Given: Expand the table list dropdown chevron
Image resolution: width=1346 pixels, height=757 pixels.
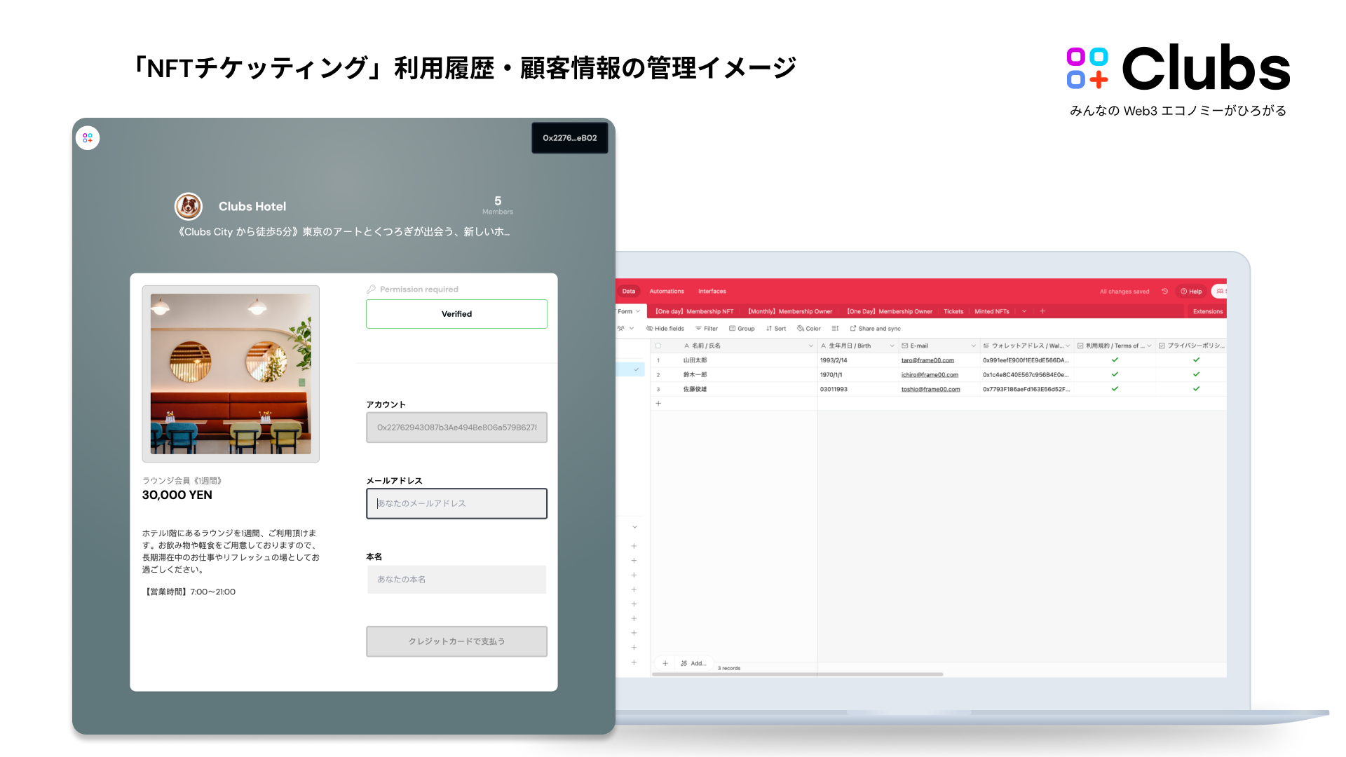Looking at the screenshot, I should [x=1024, y=311].
